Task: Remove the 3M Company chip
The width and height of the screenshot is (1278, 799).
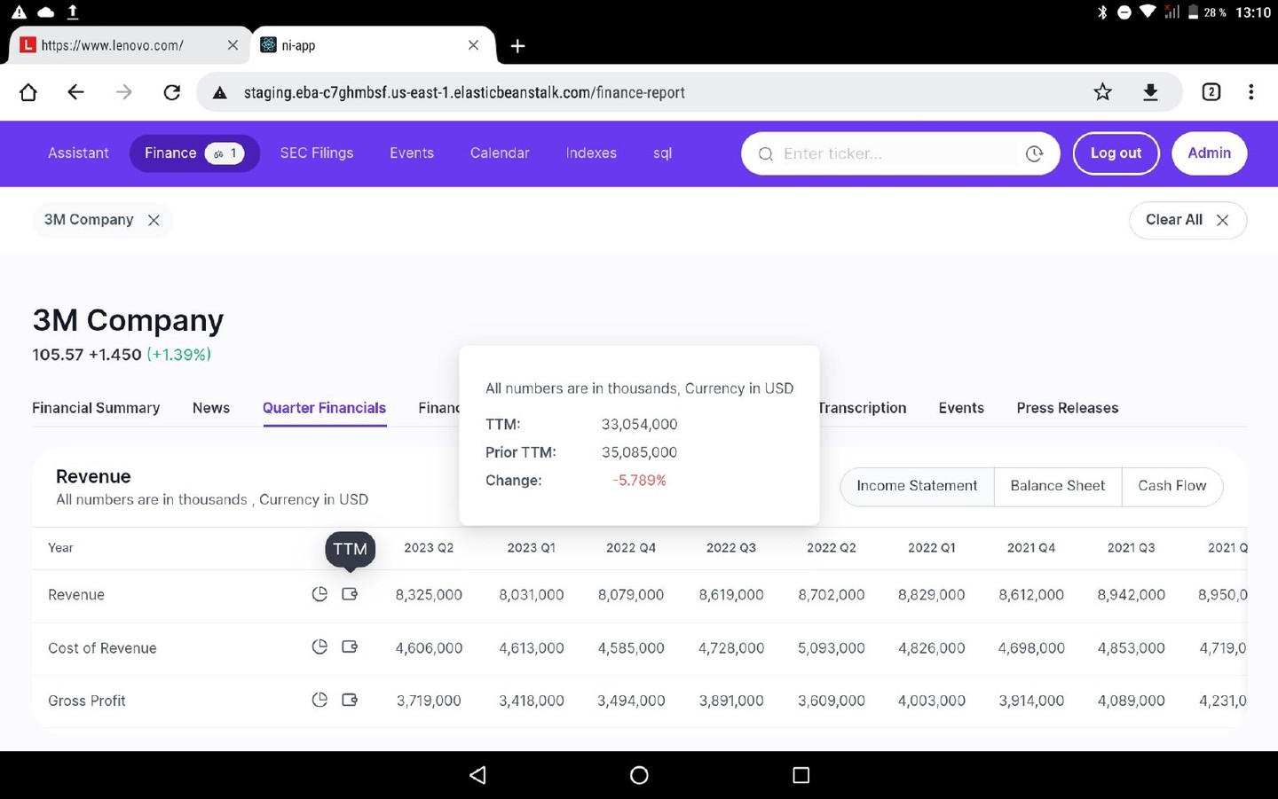Action: point(154,220)
